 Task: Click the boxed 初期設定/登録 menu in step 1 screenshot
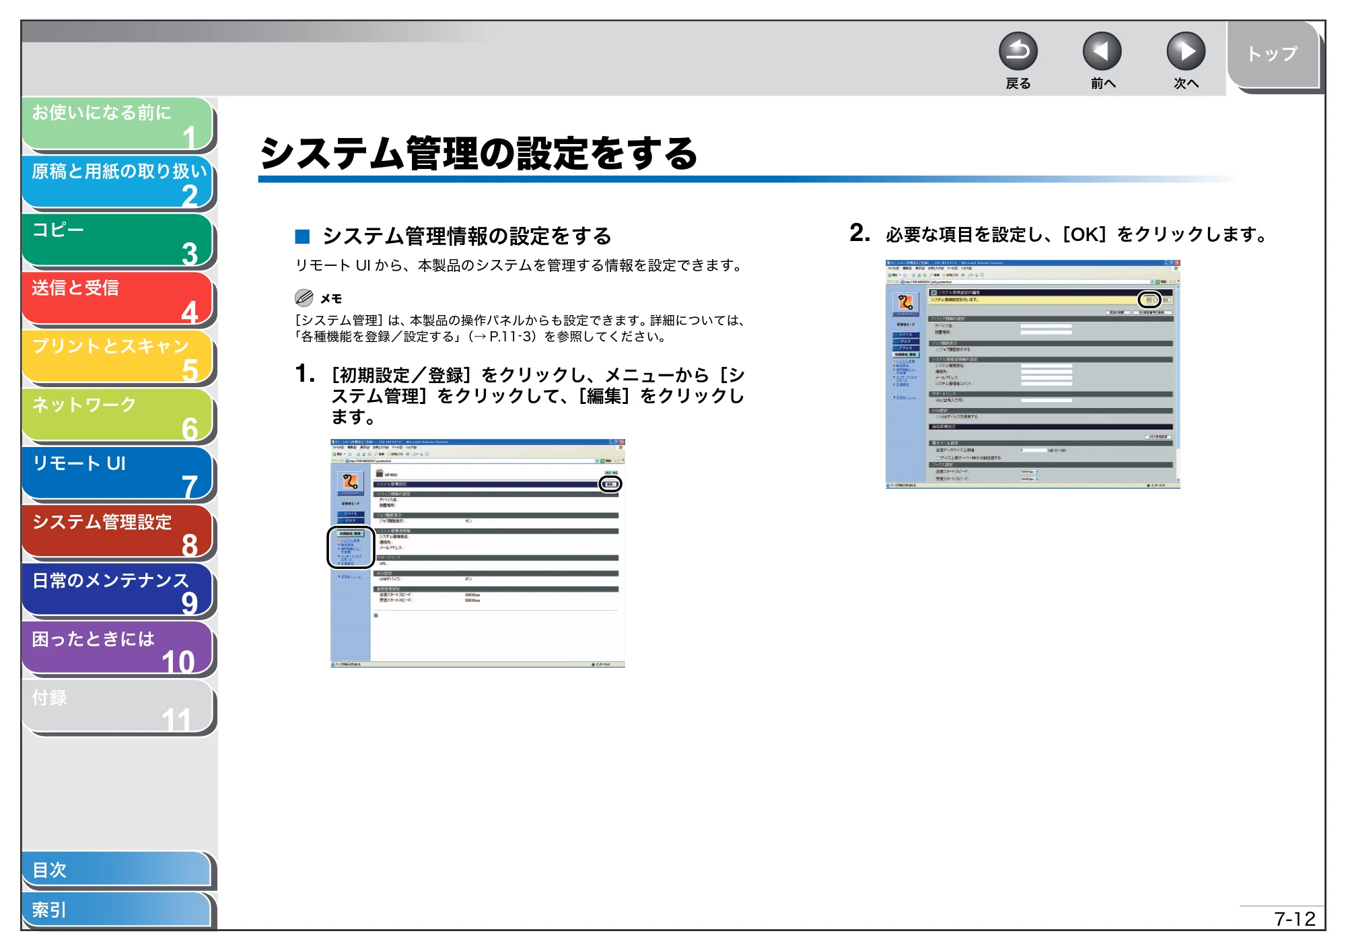[x=351, y=547]
